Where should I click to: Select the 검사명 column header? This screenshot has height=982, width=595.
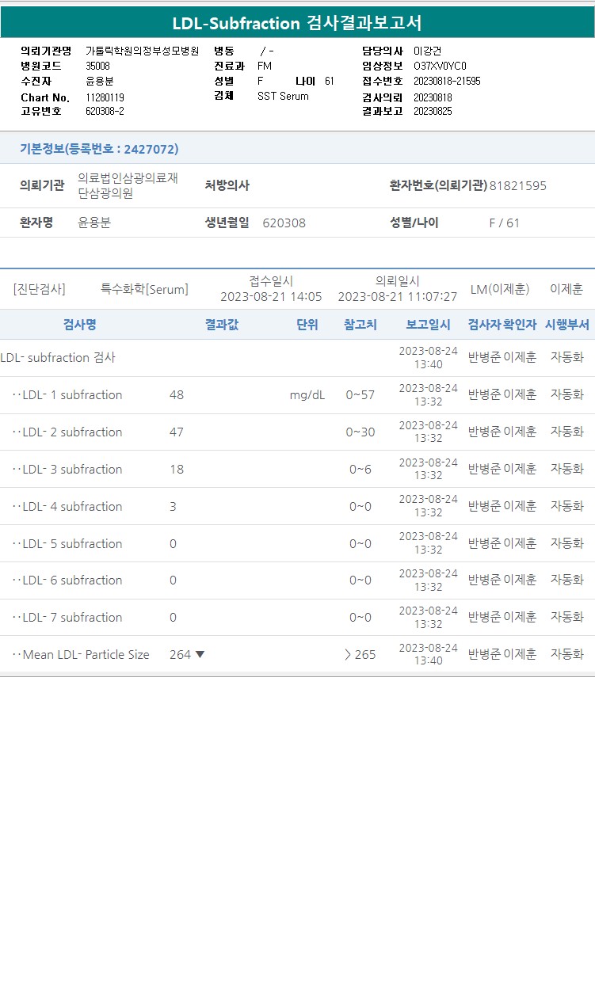coord(80,325)
